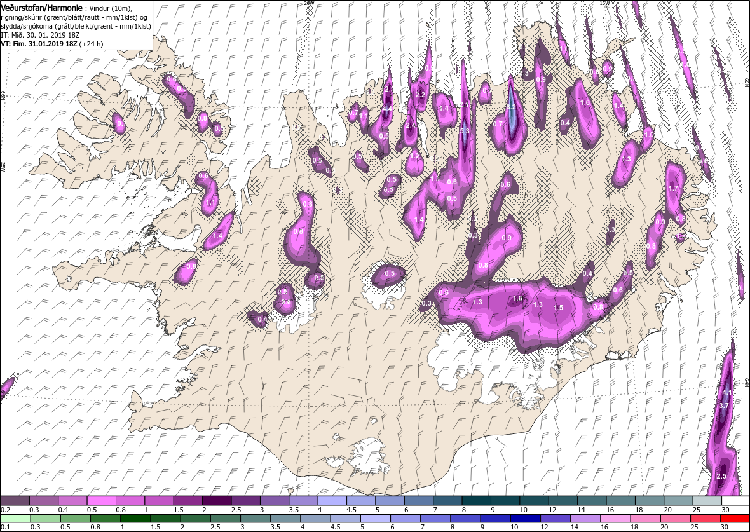Click the 66N latitude label on the right edge

point(746,82)
